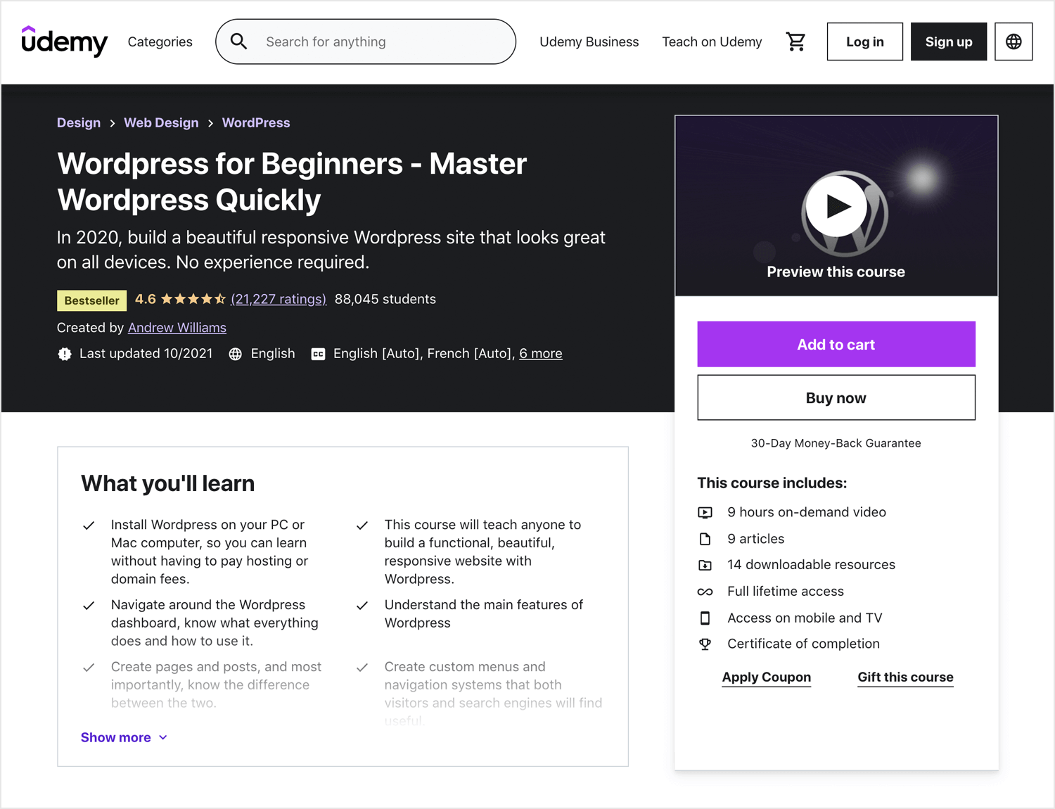Go to Web Design breadcrumb
This screenshot has width=1055, height=809.
click(x=161, y=122)
